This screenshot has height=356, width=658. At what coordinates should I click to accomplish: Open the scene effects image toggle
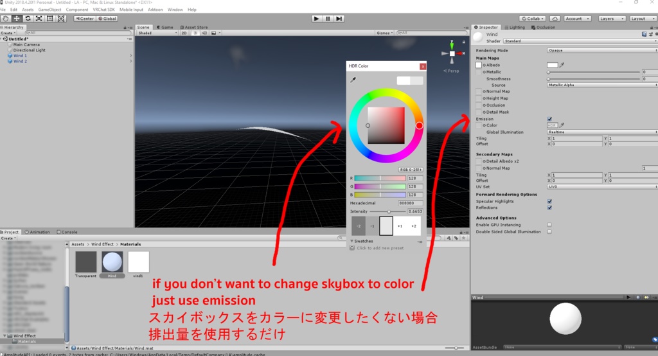click(213, 33)
